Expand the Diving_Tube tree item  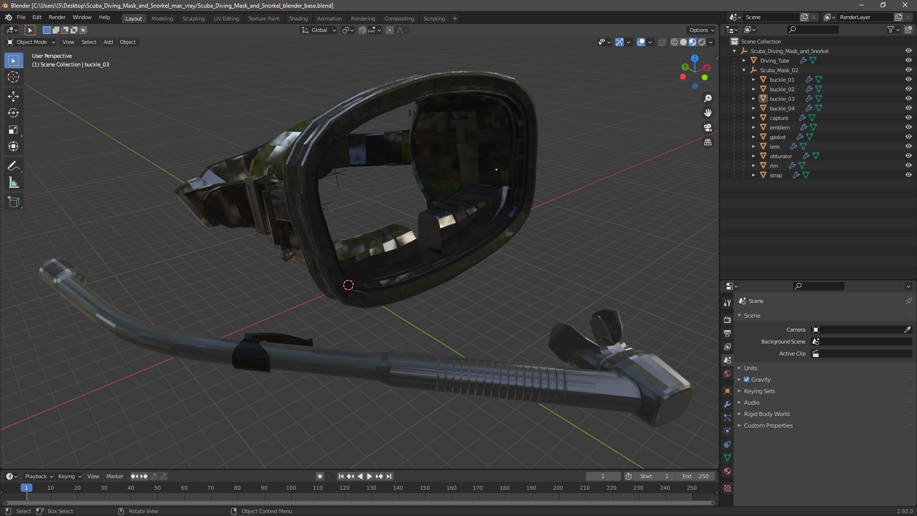point(744,60)
